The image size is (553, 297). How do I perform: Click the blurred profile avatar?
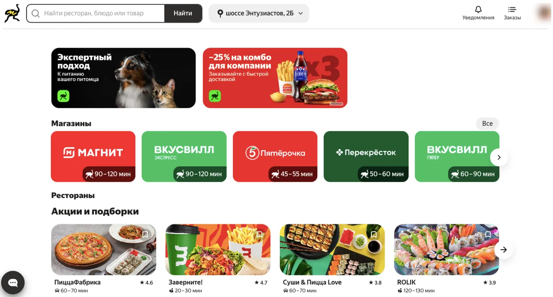coord(544,13)
